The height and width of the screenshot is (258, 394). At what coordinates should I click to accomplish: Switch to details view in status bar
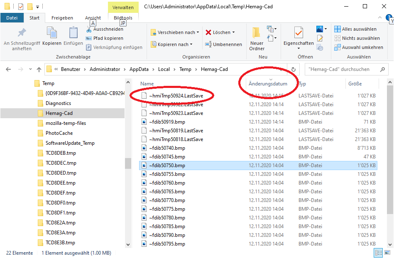pyautogui.click(x=378, y=253)
